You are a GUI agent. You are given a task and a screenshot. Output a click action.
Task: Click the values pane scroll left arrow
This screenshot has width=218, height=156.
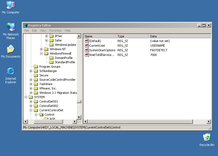(x=86, y=121)
